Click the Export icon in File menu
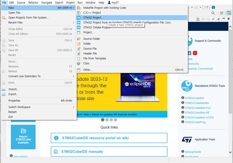The width and height of the screenshot is (233, 163). pyautogui.click(x=4, y=94)
